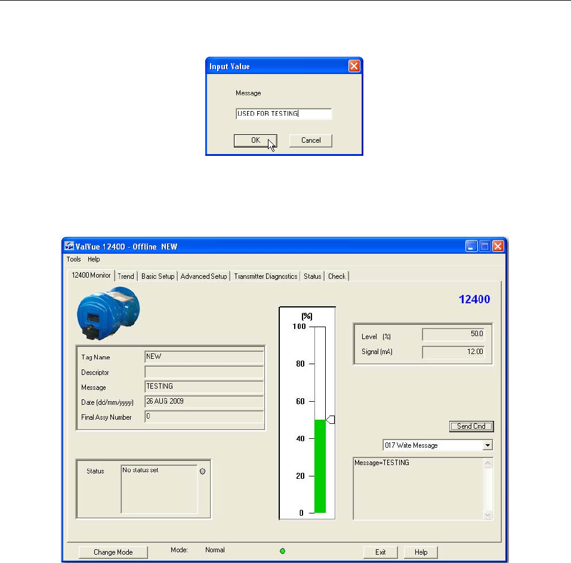Image resolution: width=571 pixels, height=563 pixels.
Task: Click the status box reading No status set
Action: (159, 489)
